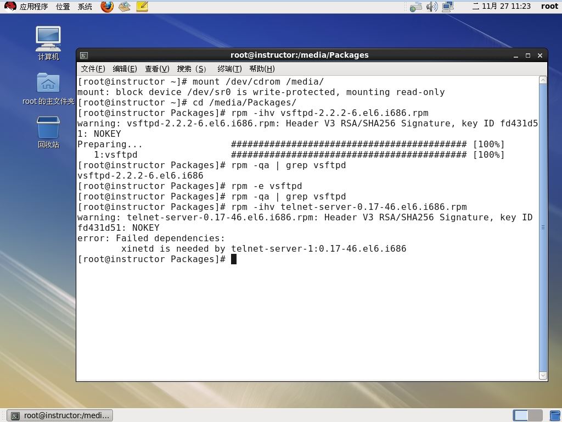This screenshot has height=422, width=562.
Task: Click the terminal scrollbar up arrow
Action: point(543,80)
